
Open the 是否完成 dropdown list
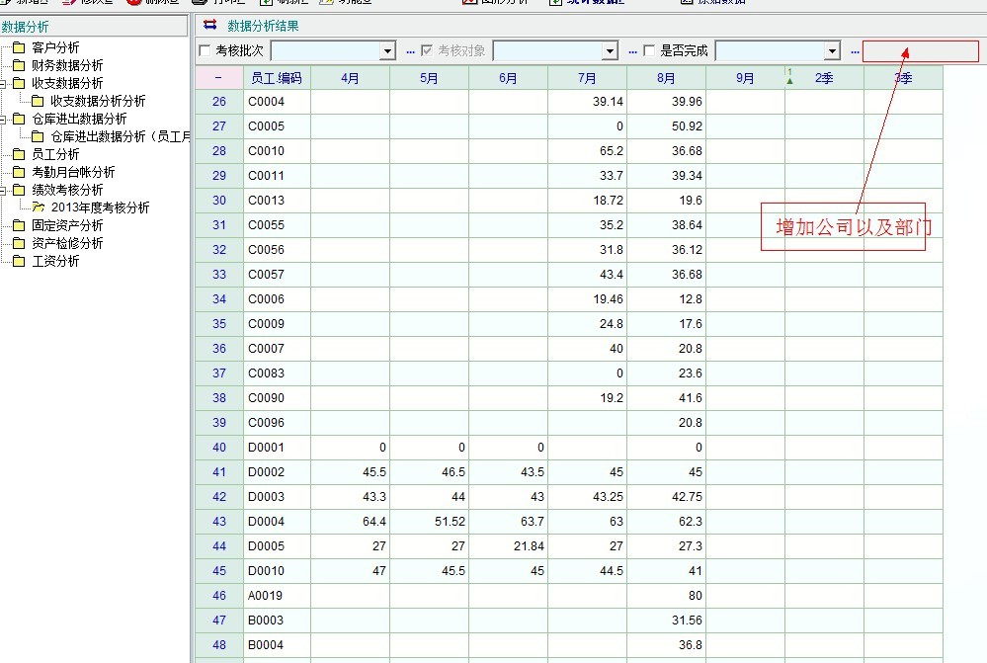pos(832,51)
